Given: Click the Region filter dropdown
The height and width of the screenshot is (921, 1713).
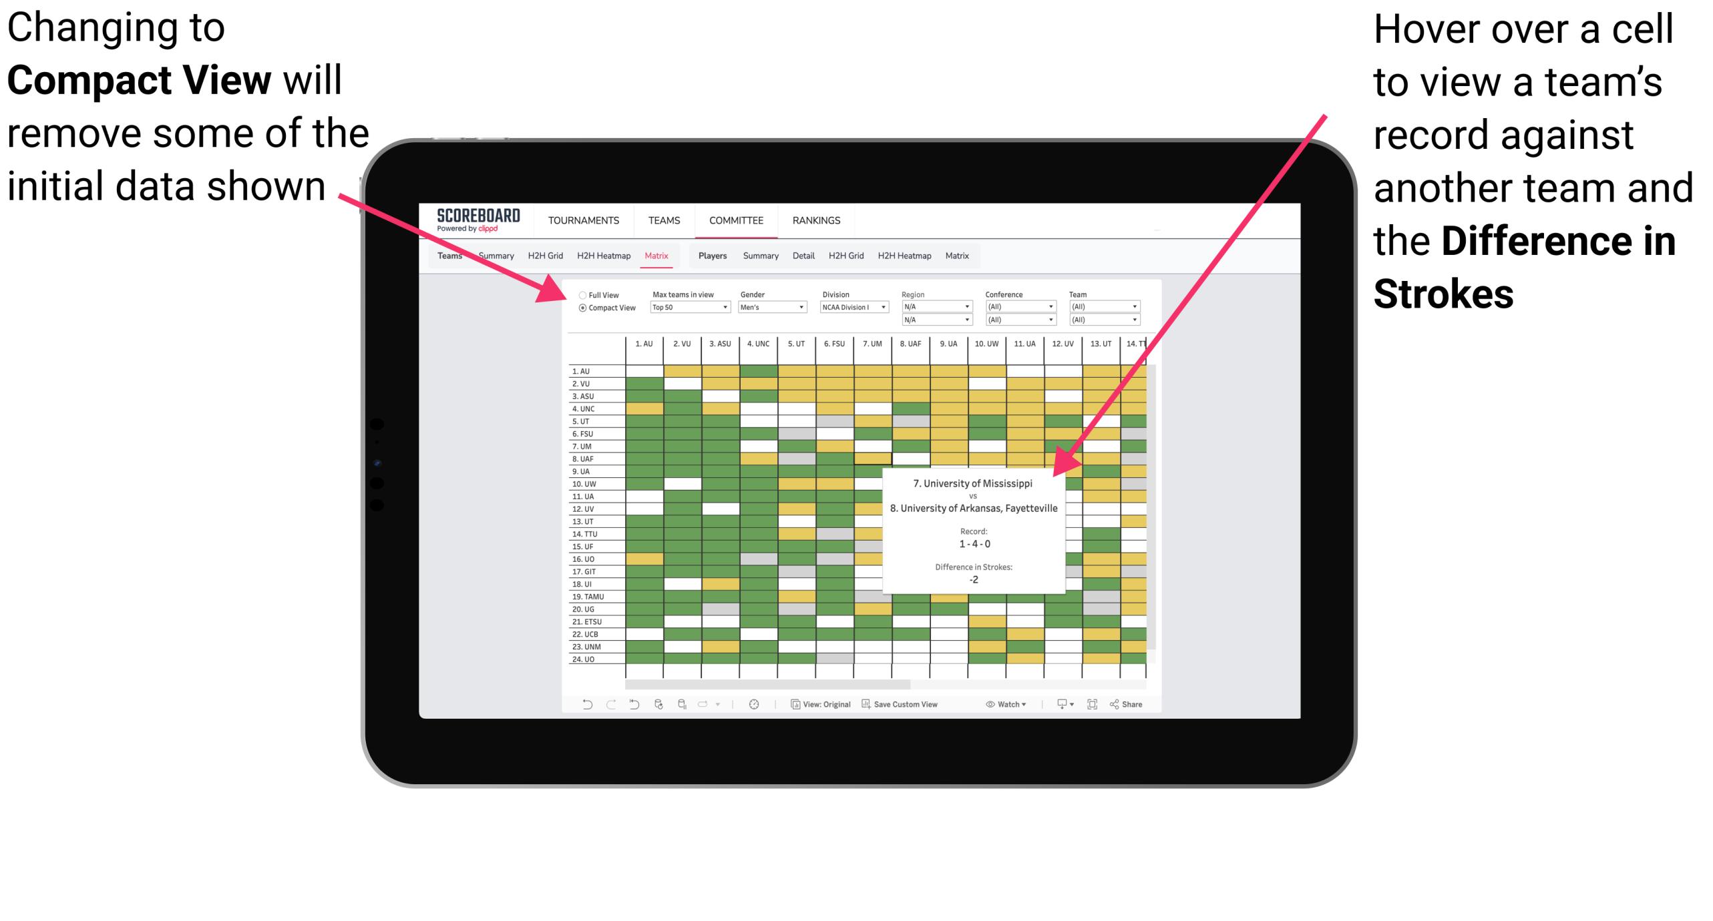Looking at the screenshot, I should (x=935, y=308).
